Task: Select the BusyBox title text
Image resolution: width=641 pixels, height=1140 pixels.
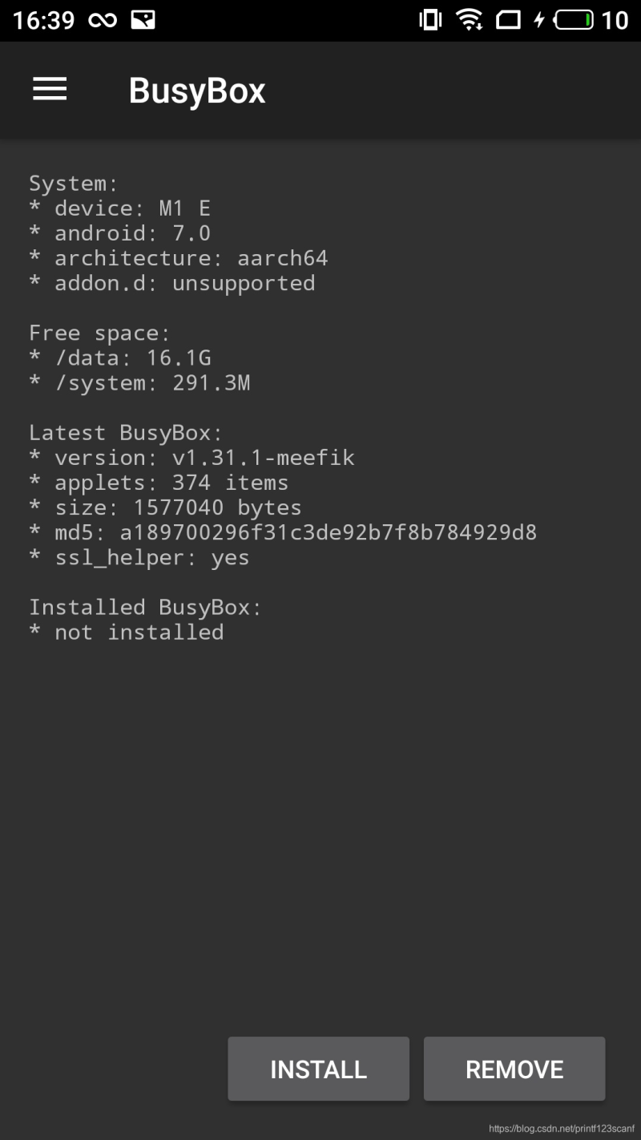Action: click(x=197, y=91)
